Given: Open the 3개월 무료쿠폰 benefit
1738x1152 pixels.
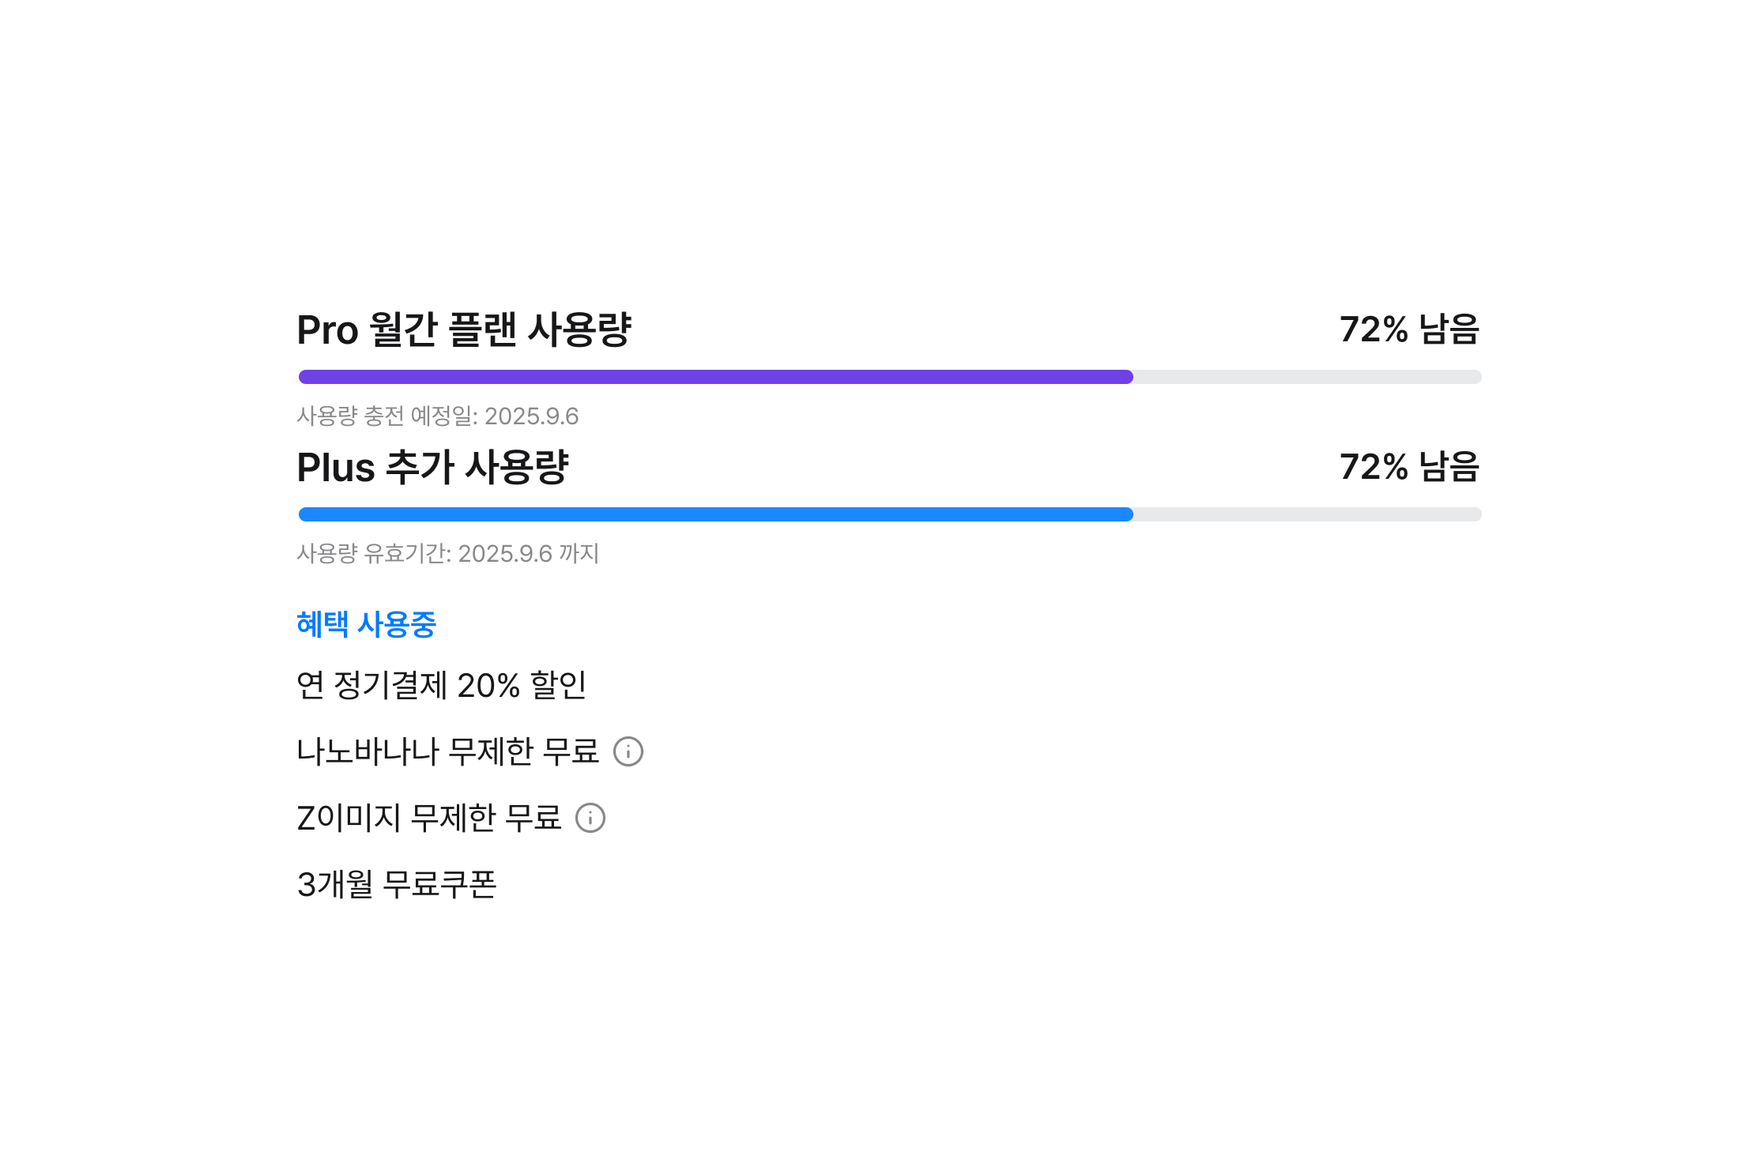Looking at the screenshot, I should point(397,884).
